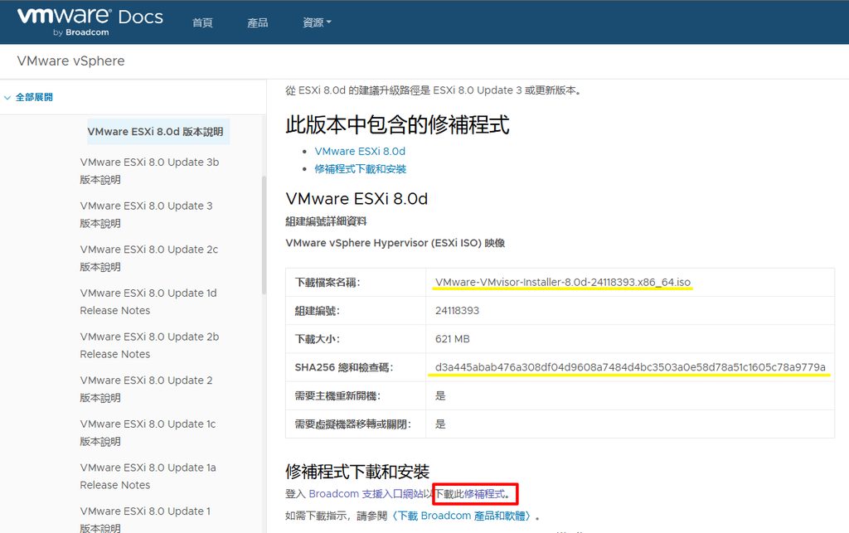The height and width of the screenshot is (533, 849).
Task: Click the 組建編號 label cell
Action: [x=356, y=311]
